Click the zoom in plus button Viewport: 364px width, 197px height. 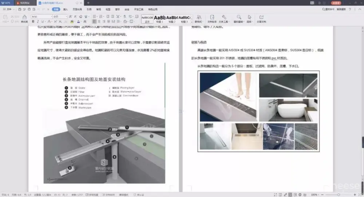tap(355, 195)
